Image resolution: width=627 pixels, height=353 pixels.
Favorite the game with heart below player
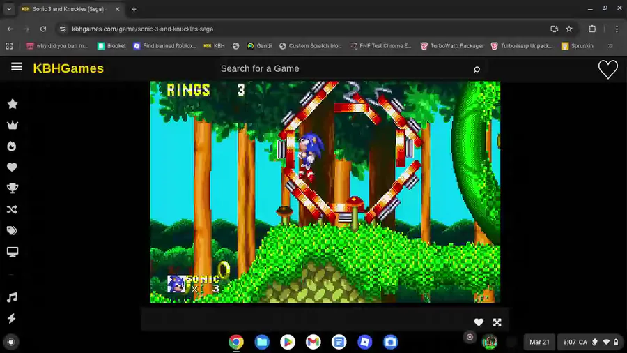point(479,322)
